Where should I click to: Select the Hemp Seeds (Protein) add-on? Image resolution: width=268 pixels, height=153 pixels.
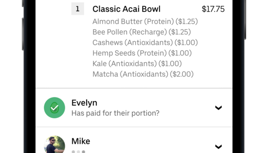tap(142, 53)
